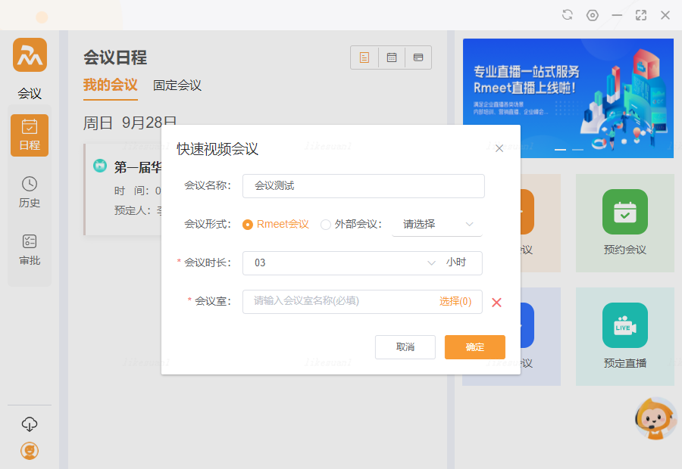
Task: Click the refresh icon in title bar
Action: pyautogui.click(x=568, y=15)
